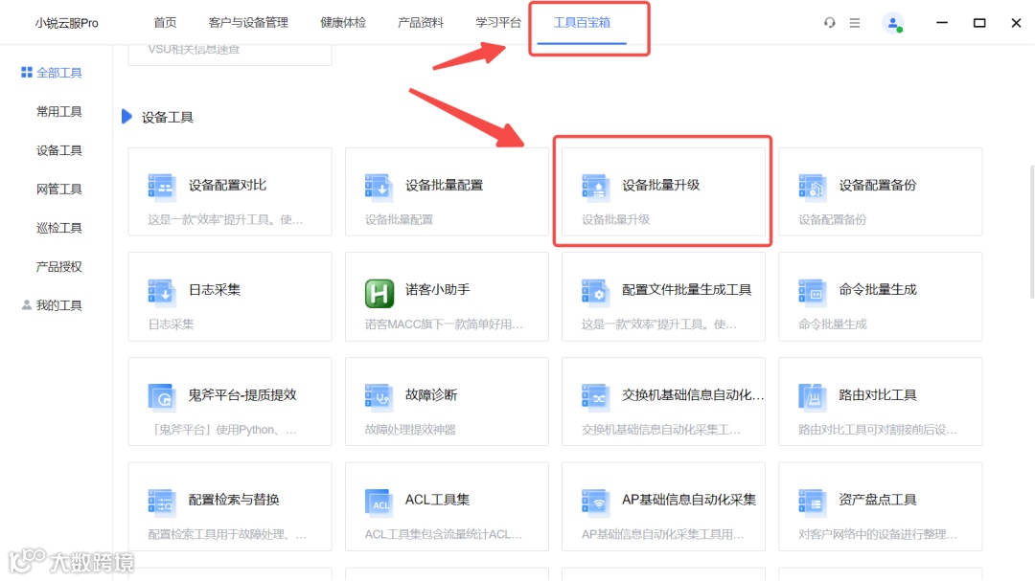
Task: Open the 资产盘点工具 icon
Action: pos(812,502)
